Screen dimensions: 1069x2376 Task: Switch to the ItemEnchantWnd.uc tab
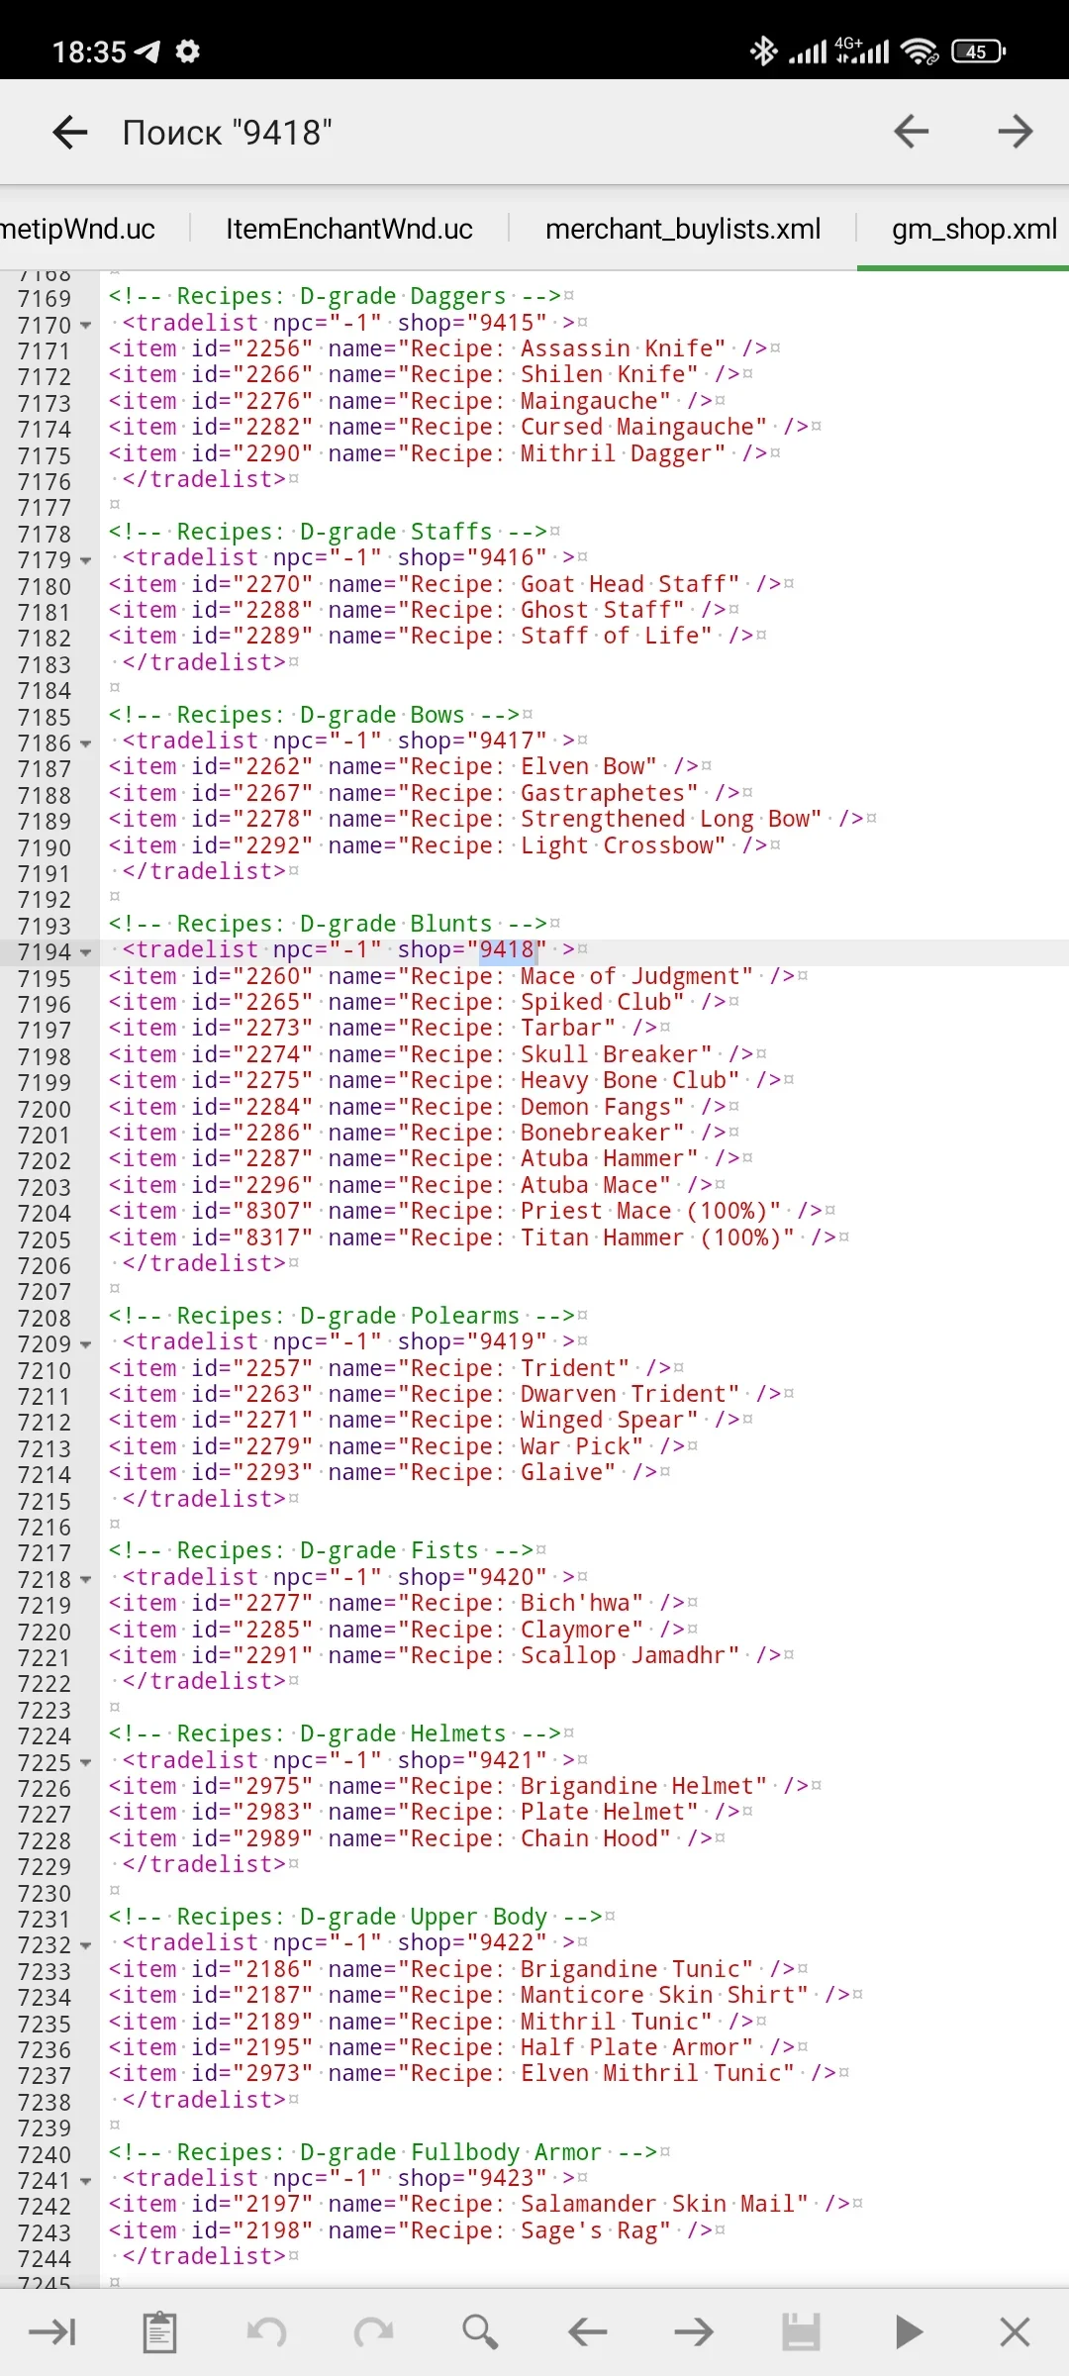click(x=349, y=229)
